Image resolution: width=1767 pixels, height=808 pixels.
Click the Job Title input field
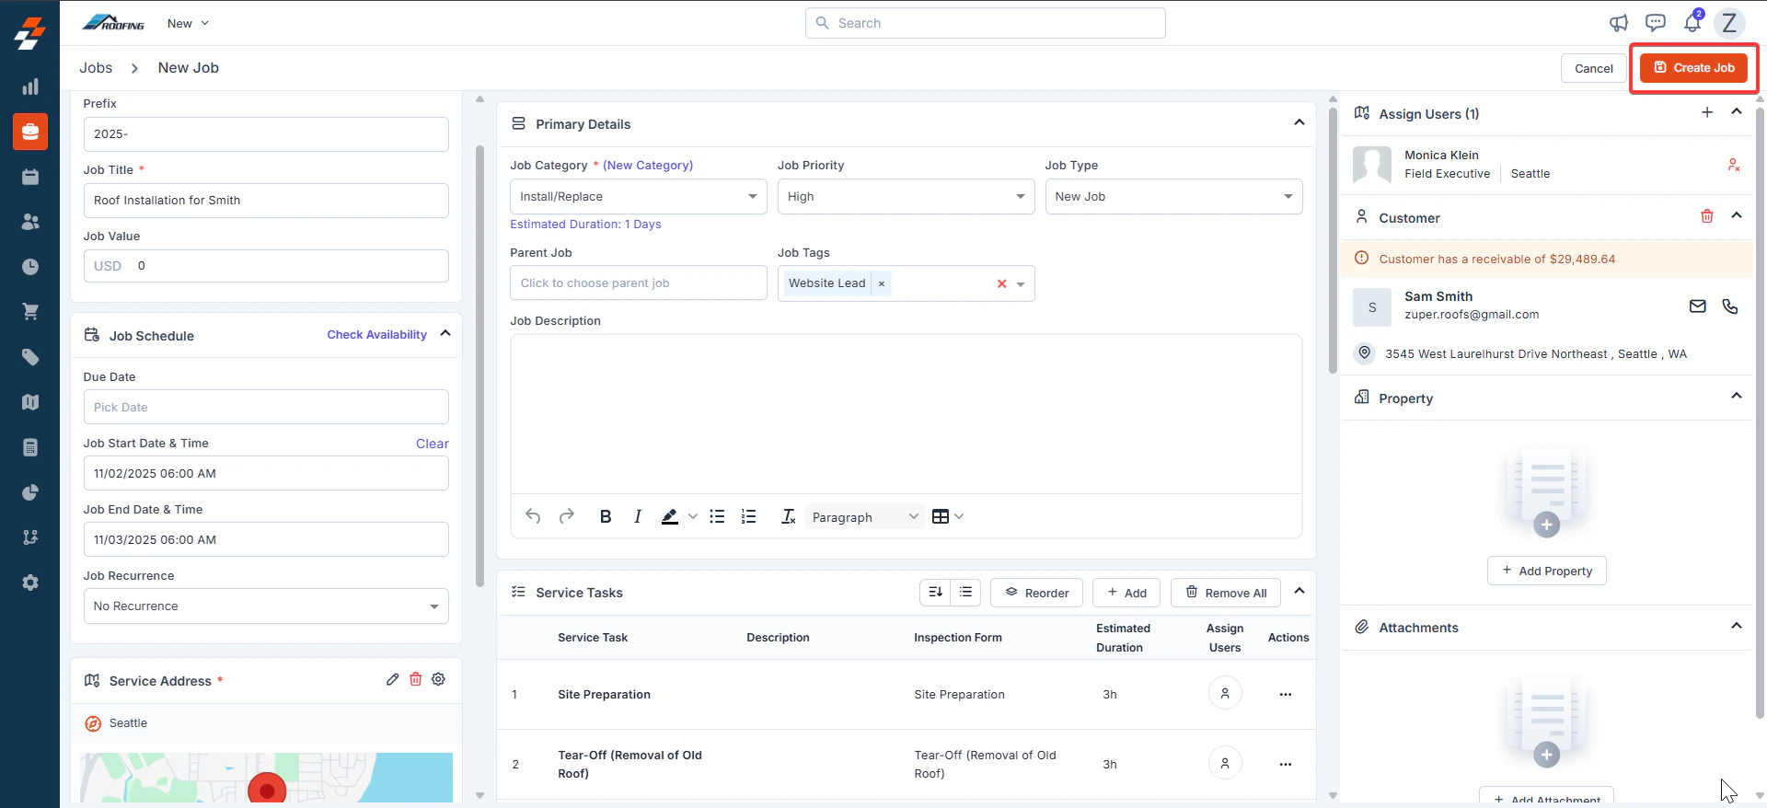[x=266, y=201]
